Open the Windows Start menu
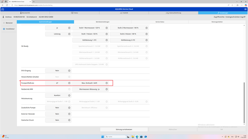This screenshot has width=248, height=139. (x=102, y=137)
